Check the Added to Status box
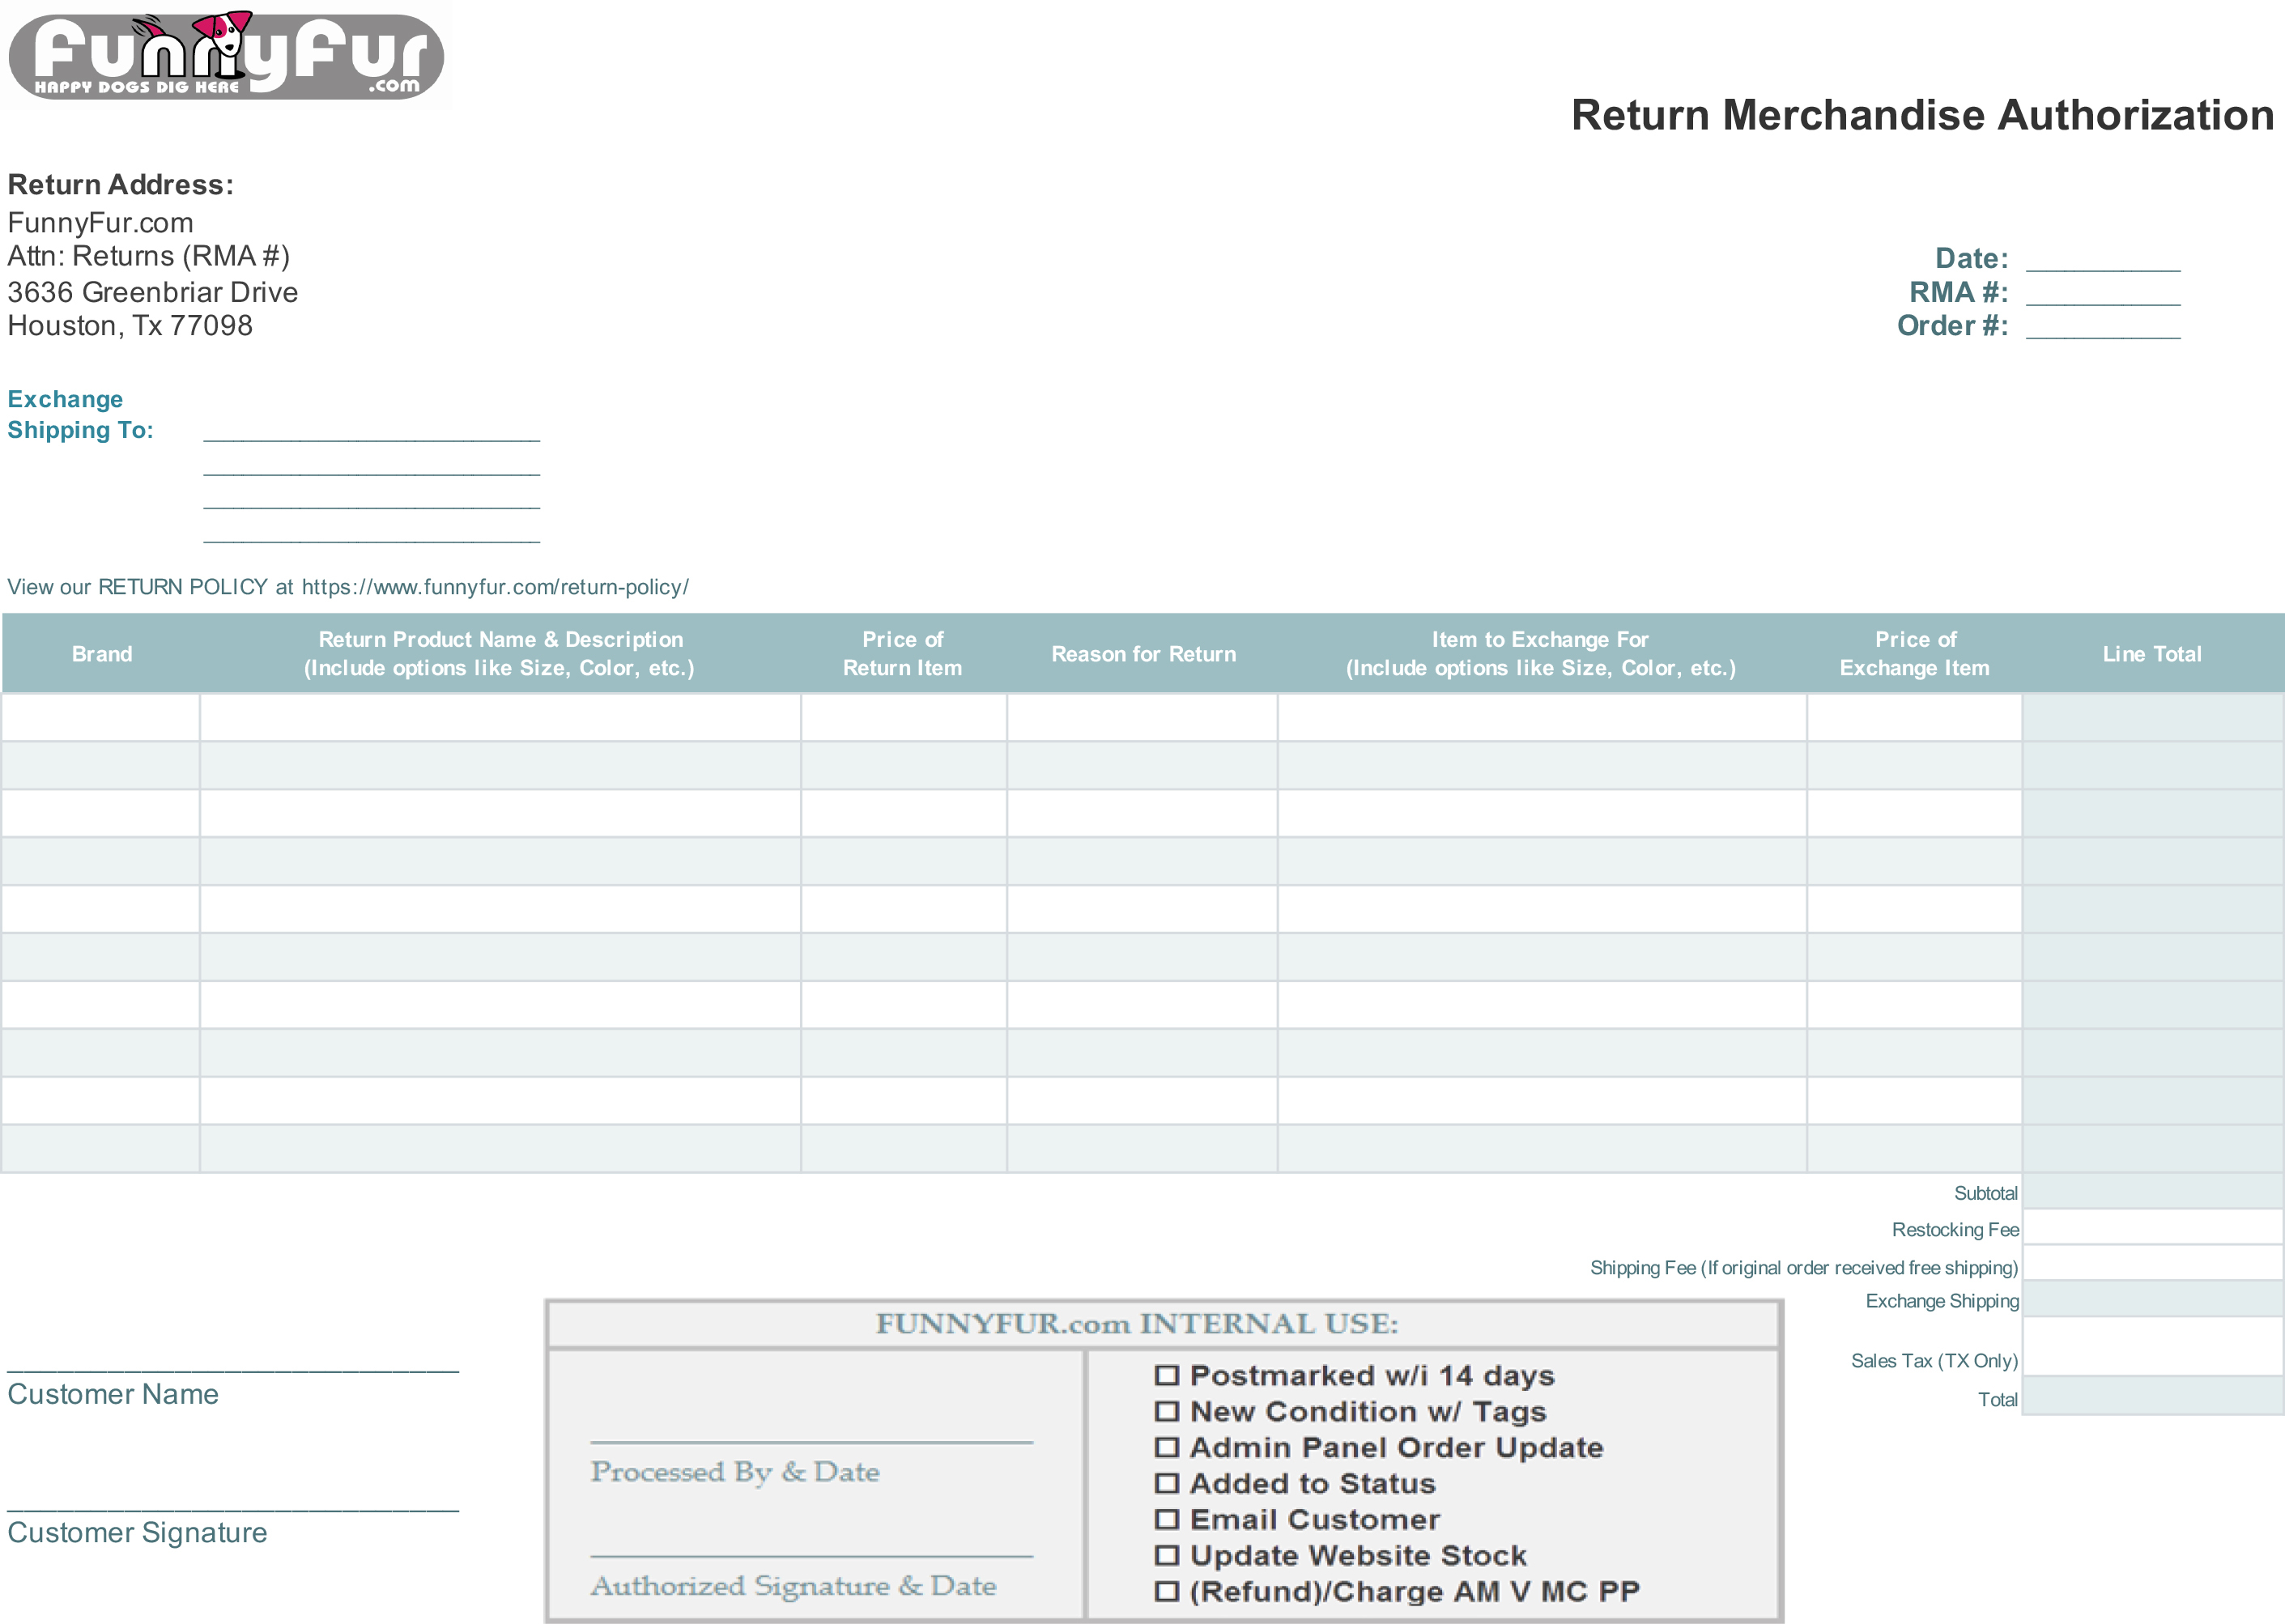This screenshot has width=2285, height=1624. tap(1166, 1483)
